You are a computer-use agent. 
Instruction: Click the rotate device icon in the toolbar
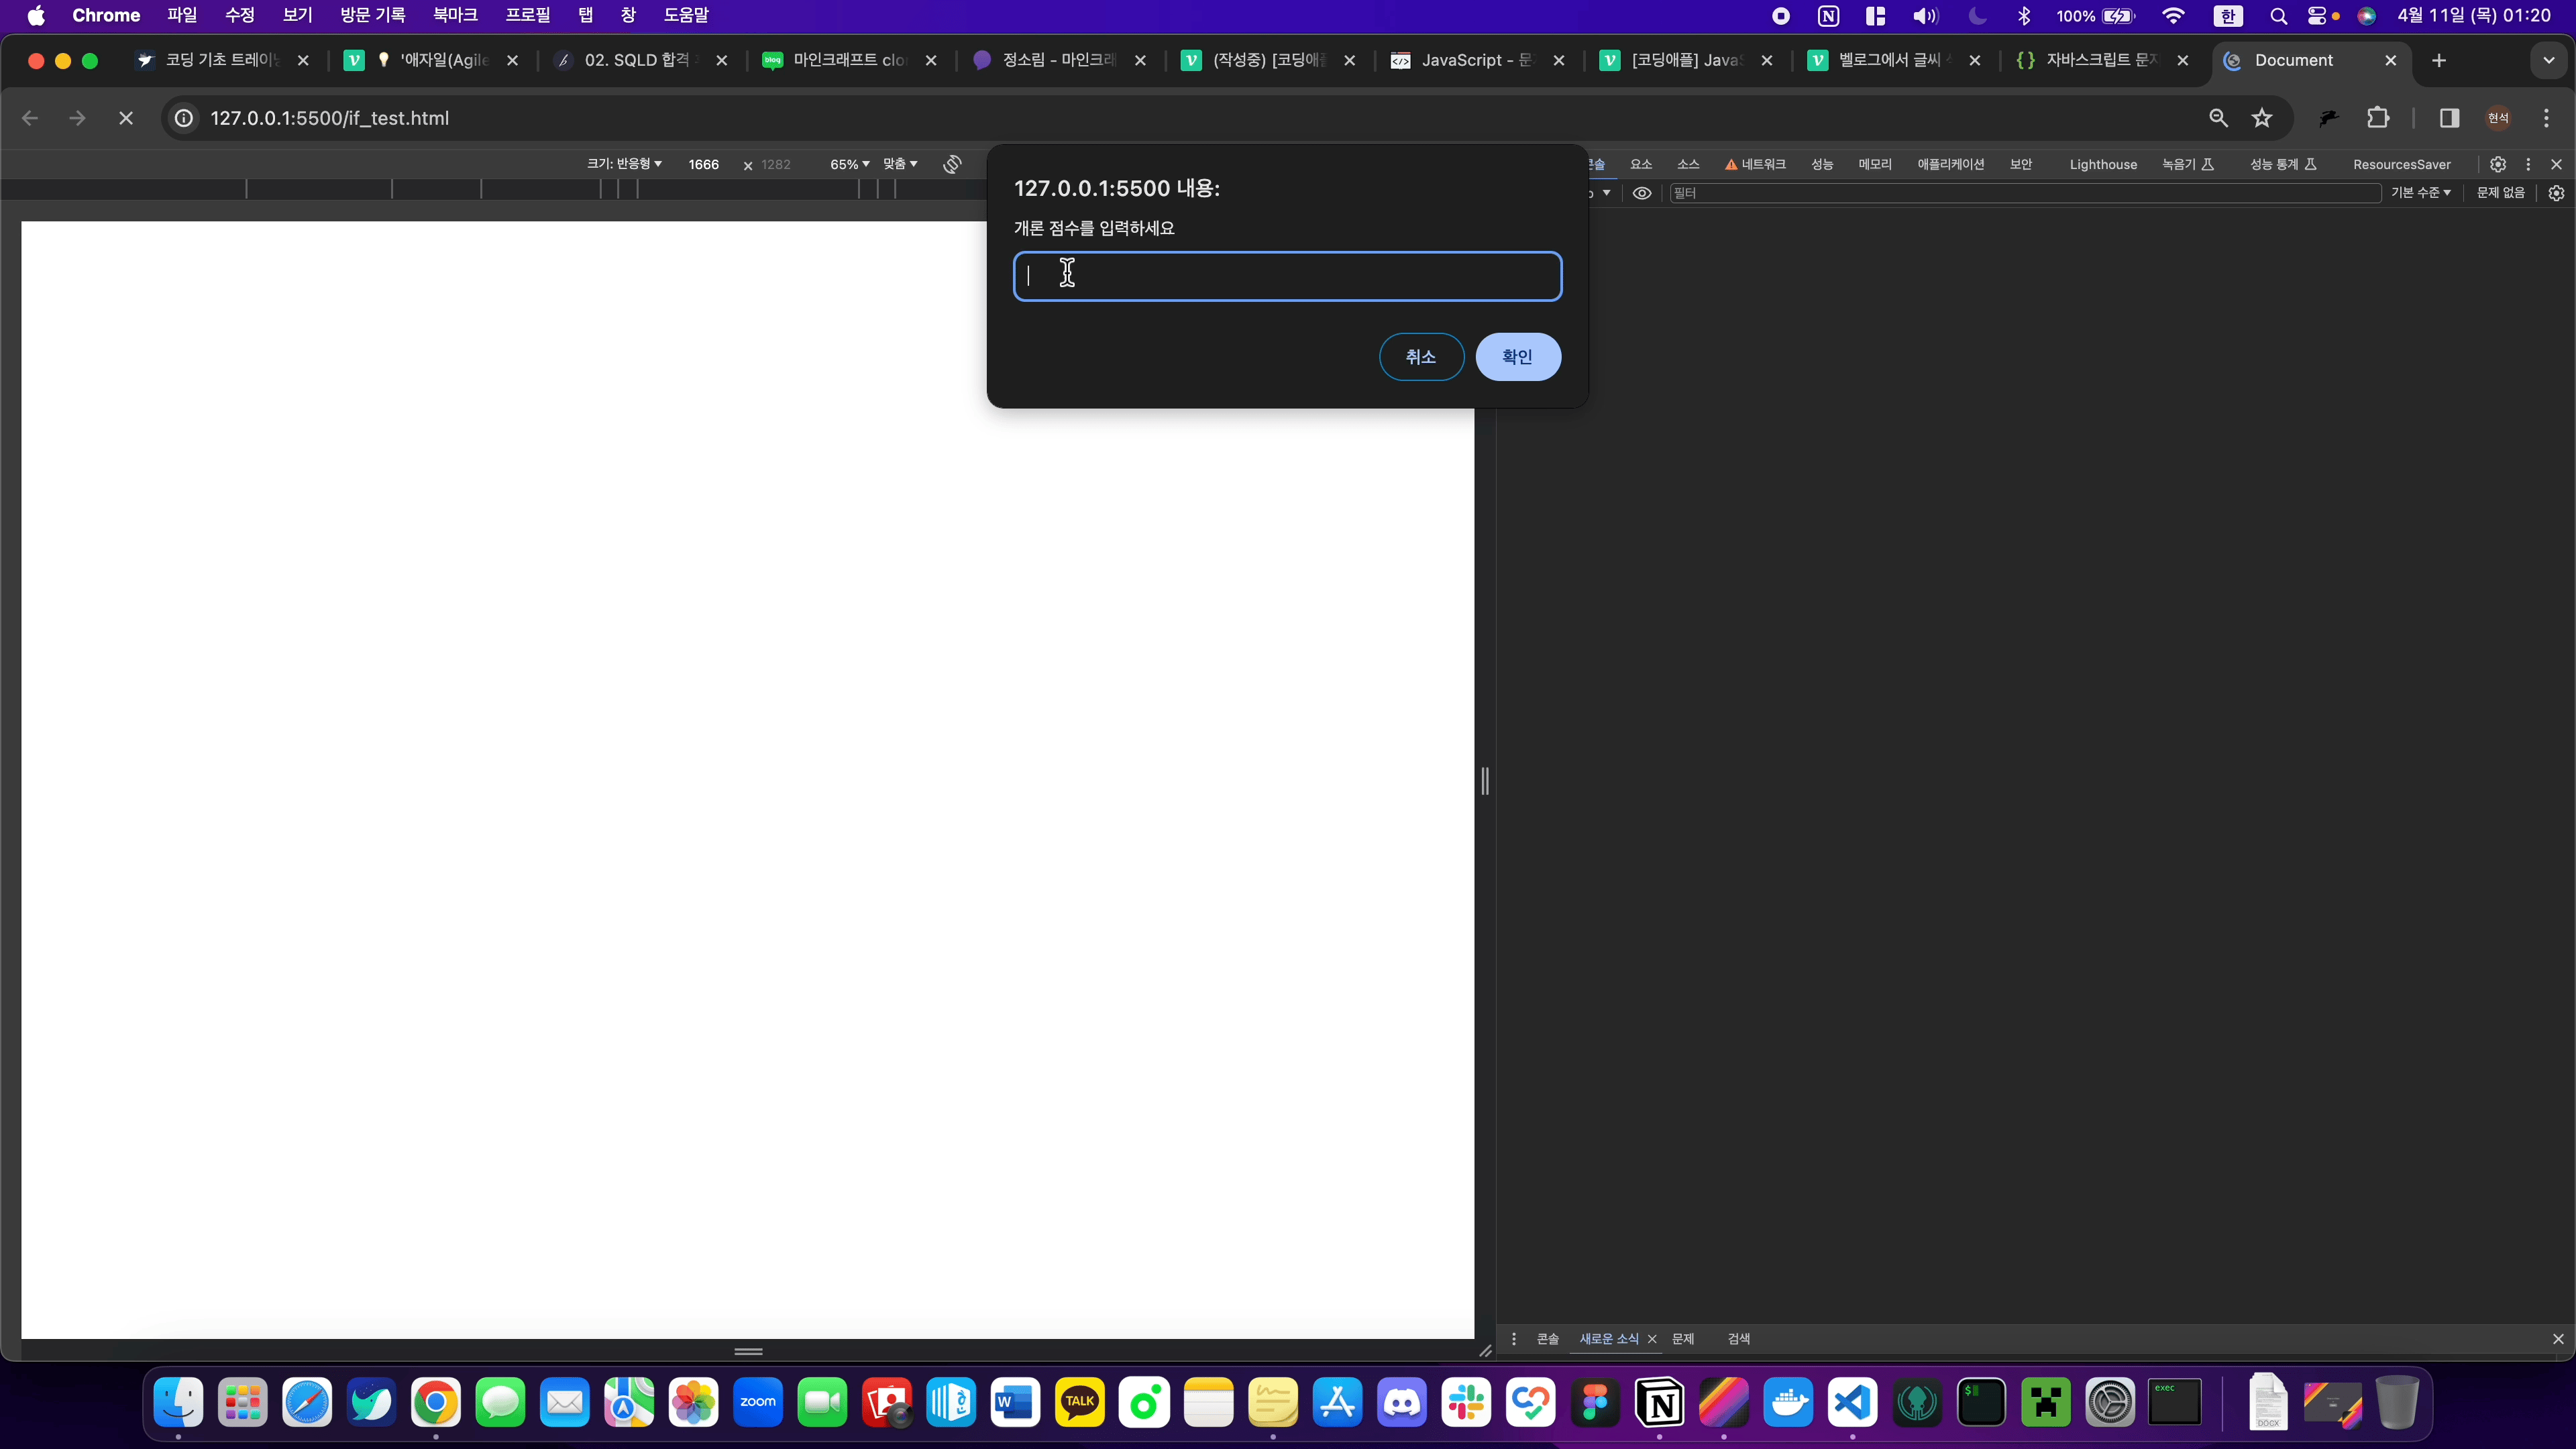point(952,164)
